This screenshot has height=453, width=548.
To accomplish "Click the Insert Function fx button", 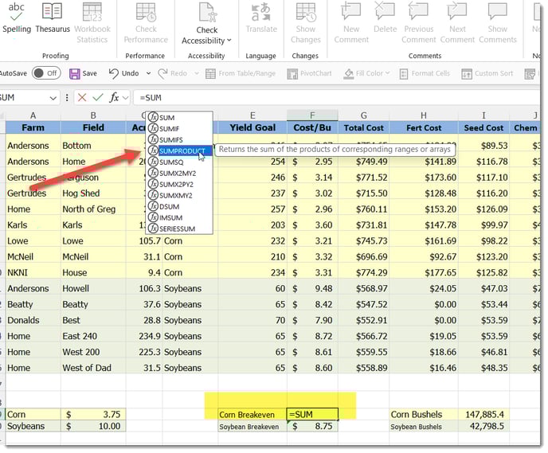I will (114, 97).
